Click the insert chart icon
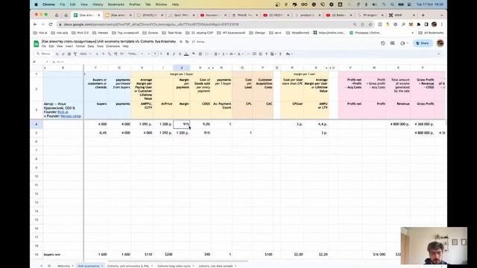The width and height of the screenshot is (477, 268). coord(260,54)
